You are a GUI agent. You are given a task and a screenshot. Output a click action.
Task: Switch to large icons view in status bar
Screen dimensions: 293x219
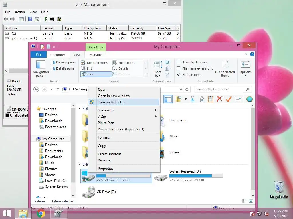(251, 201)
